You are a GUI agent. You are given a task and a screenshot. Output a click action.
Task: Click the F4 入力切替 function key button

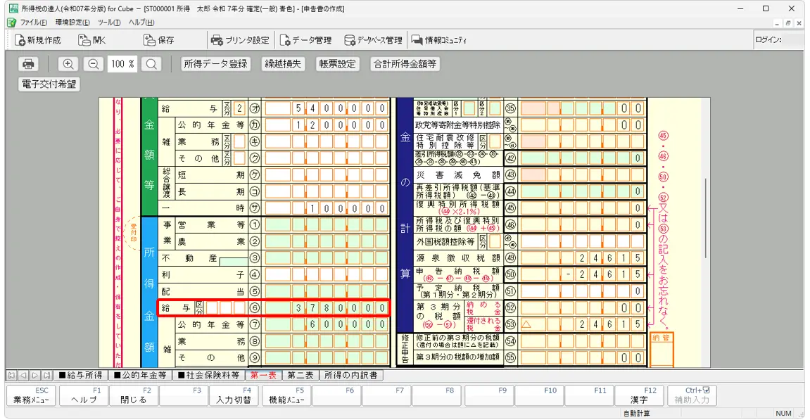pos(234,395)
